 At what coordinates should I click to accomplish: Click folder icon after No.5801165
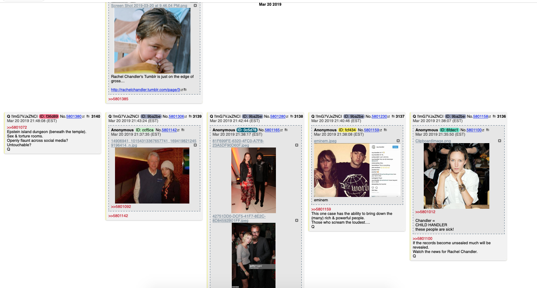pyautogui.click(x=286, y=130)
